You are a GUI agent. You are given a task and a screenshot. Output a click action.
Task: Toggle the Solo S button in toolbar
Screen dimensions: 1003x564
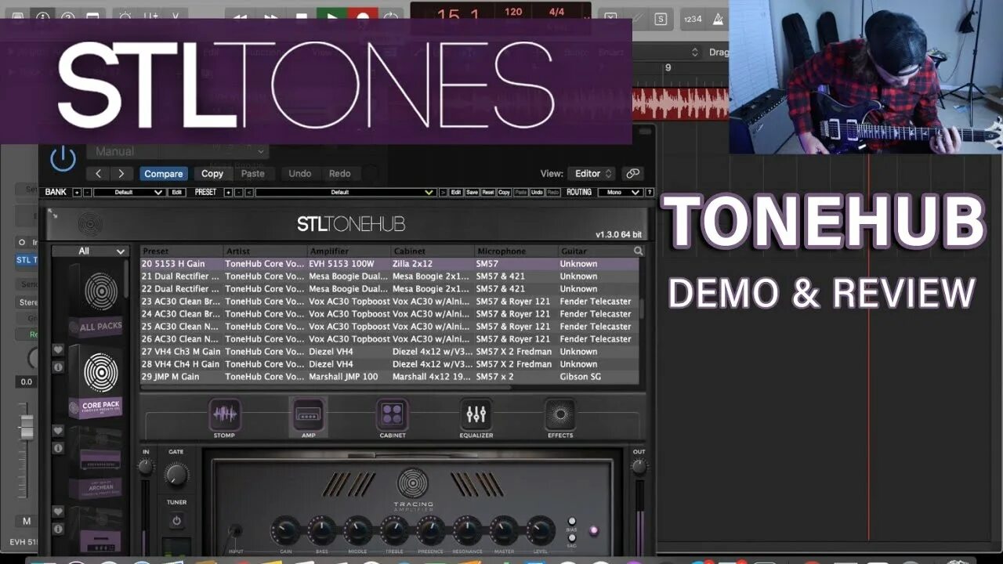pos(661,19)
